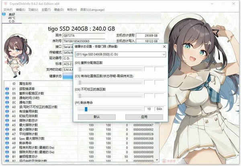
Task: Click the 固件 field Q0727A
Action: 84,35
